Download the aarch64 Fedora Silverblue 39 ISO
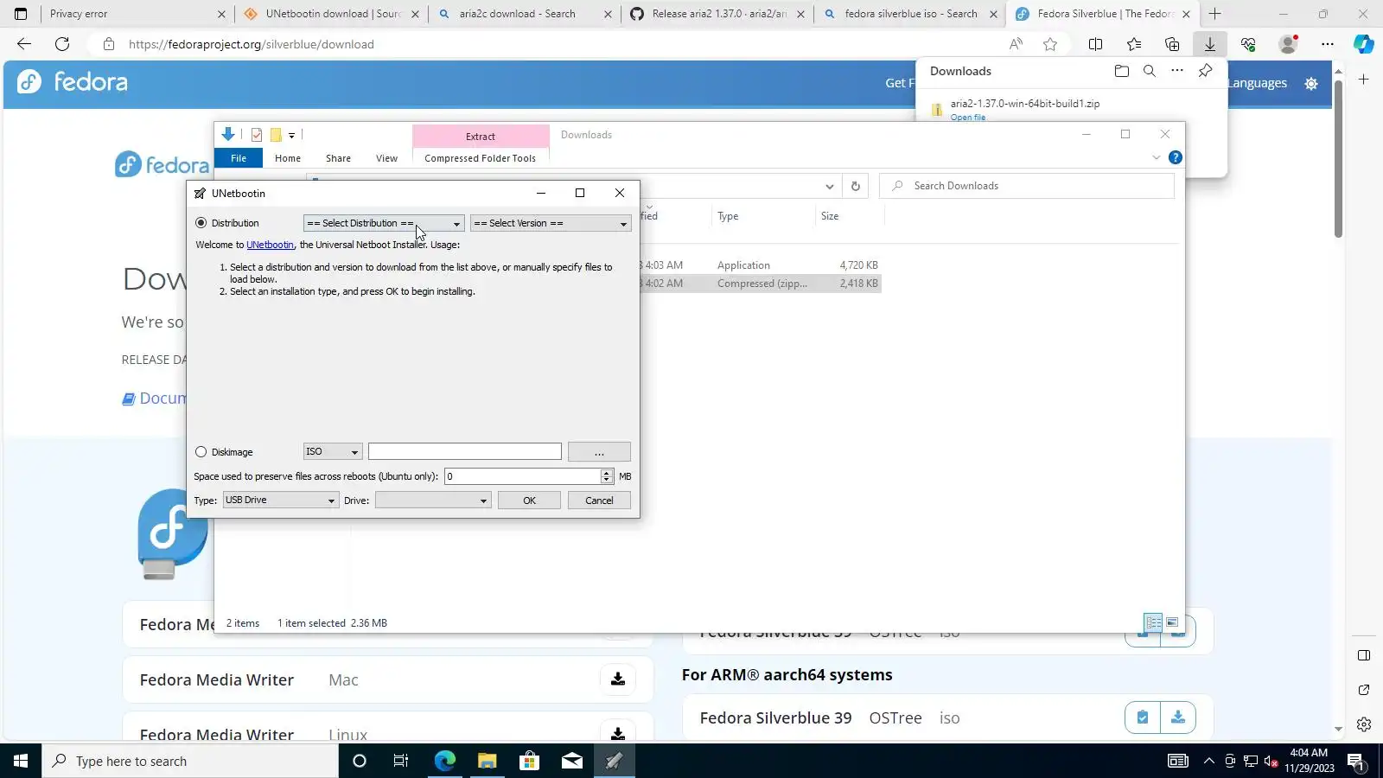Image resolution: width=1383 pixels, height=778 pixels. [1178, 717]
